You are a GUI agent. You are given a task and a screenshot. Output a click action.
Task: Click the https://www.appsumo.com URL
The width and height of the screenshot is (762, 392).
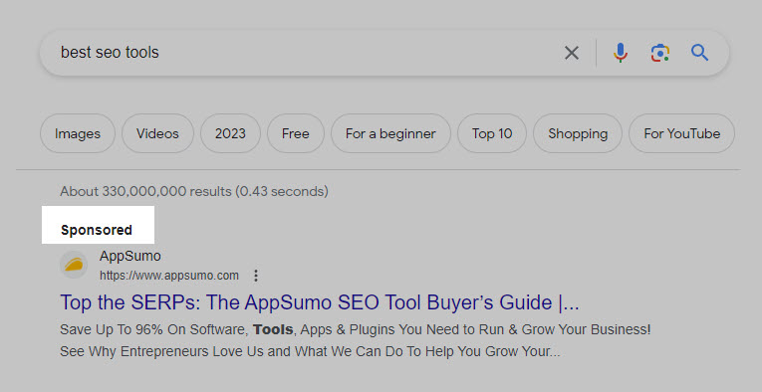click(x=169, y=276)
